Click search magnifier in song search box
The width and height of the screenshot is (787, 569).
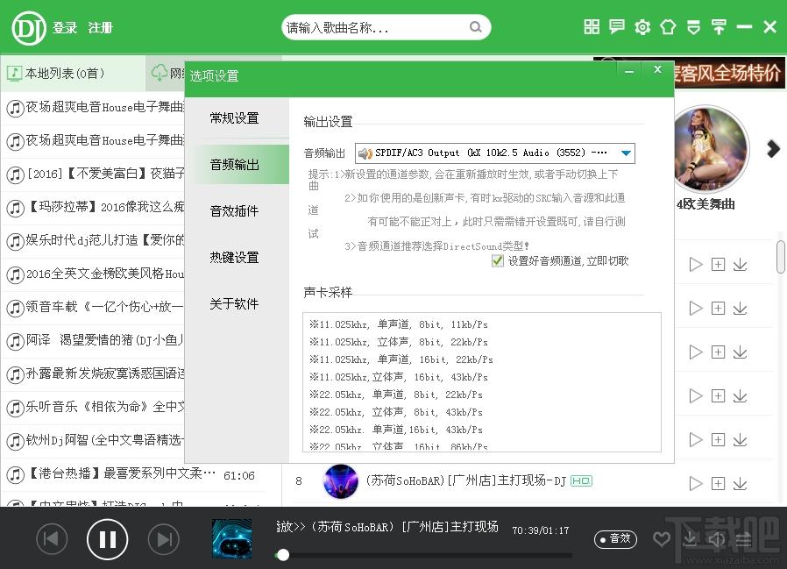(x=476, y=27)
